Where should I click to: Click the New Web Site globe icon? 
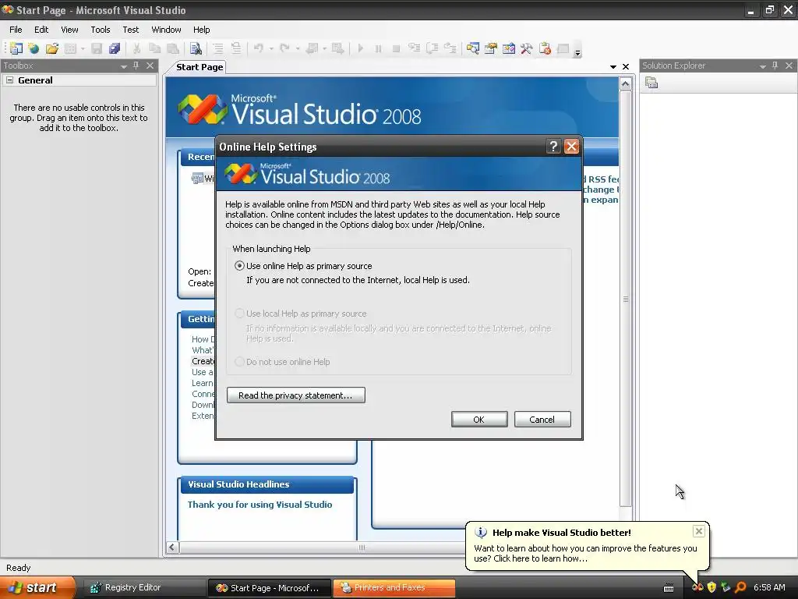tap(34, 48)
